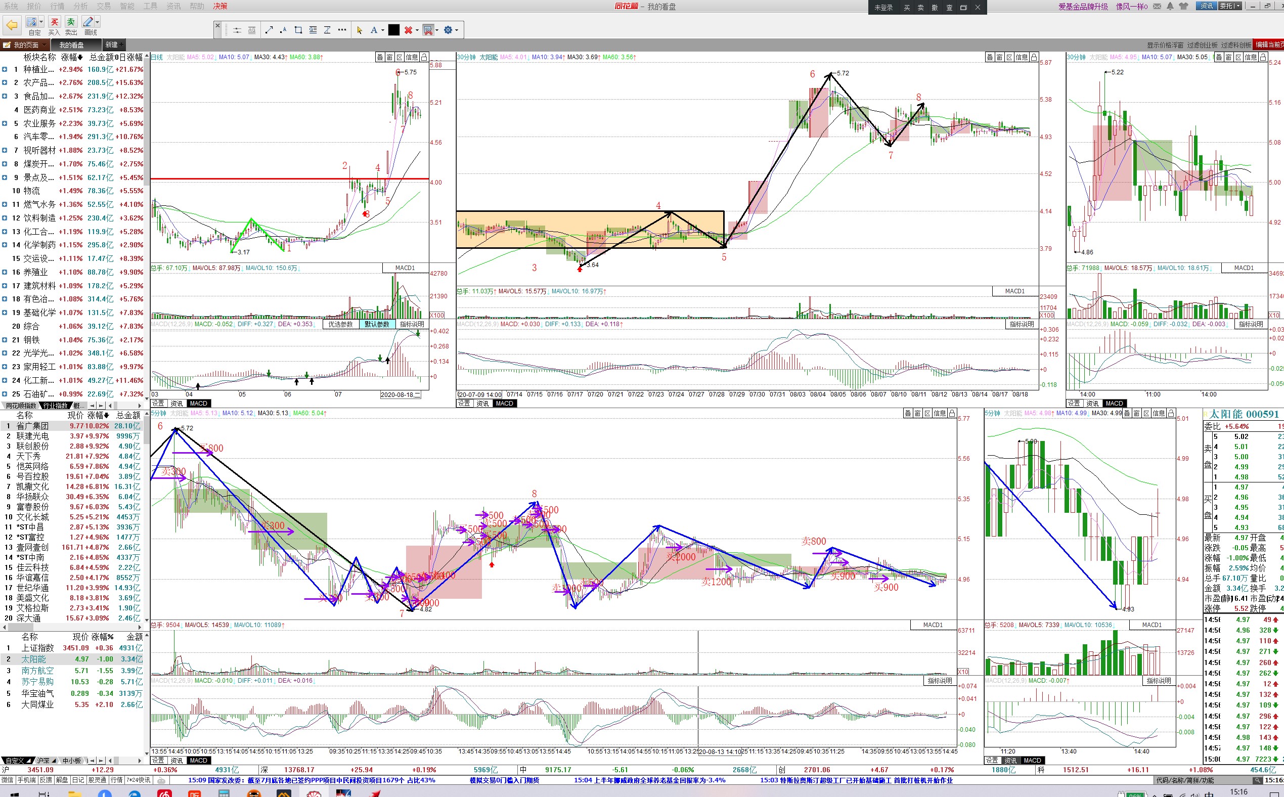Click the 未登录 login button

[x=883, y=8]
